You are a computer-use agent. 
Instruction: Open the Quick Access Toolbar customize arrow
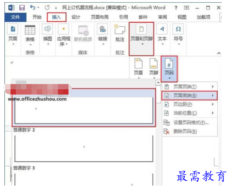[x=56, y=8]
